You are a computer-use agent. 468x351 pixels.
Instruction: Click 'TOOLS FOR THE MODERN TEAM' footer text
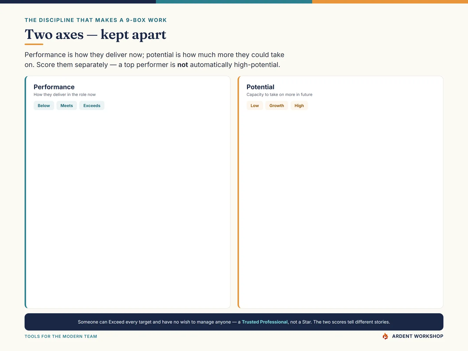point(61,336)
